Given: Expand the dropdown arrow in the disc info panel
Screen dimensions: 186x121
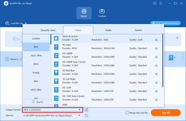Looking at the screenshot, I should (177, 38).
